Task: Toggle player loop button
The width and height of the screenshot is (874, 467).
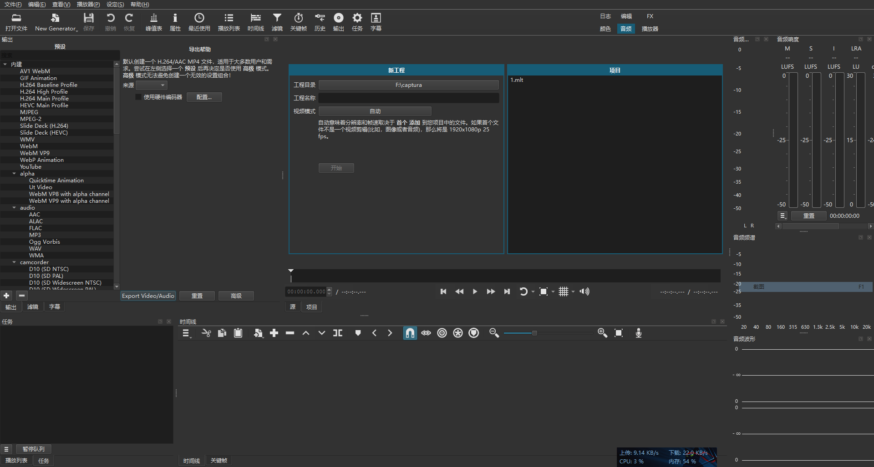Action: [523, 292]
